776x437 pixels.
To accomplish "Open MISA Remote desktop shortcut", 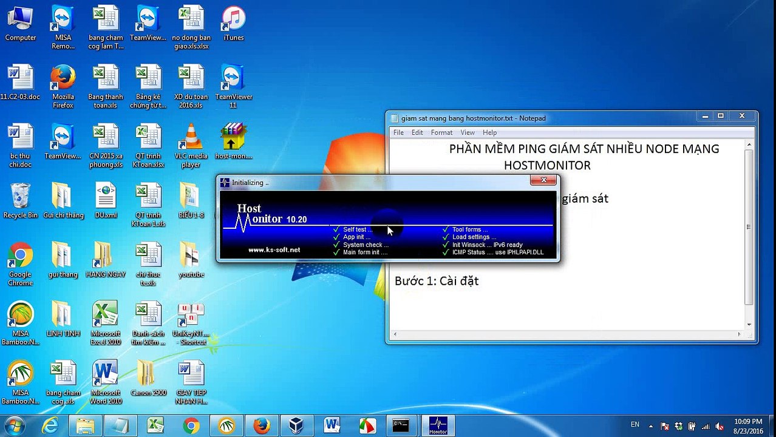I will click(63, 28).
